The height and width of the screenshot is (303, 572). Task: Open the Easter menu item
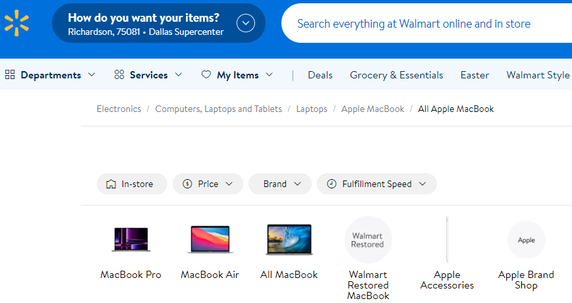click(474, 75)
